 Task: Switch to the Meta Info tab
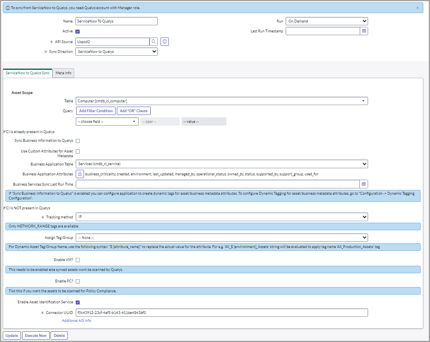pos(63,73)
